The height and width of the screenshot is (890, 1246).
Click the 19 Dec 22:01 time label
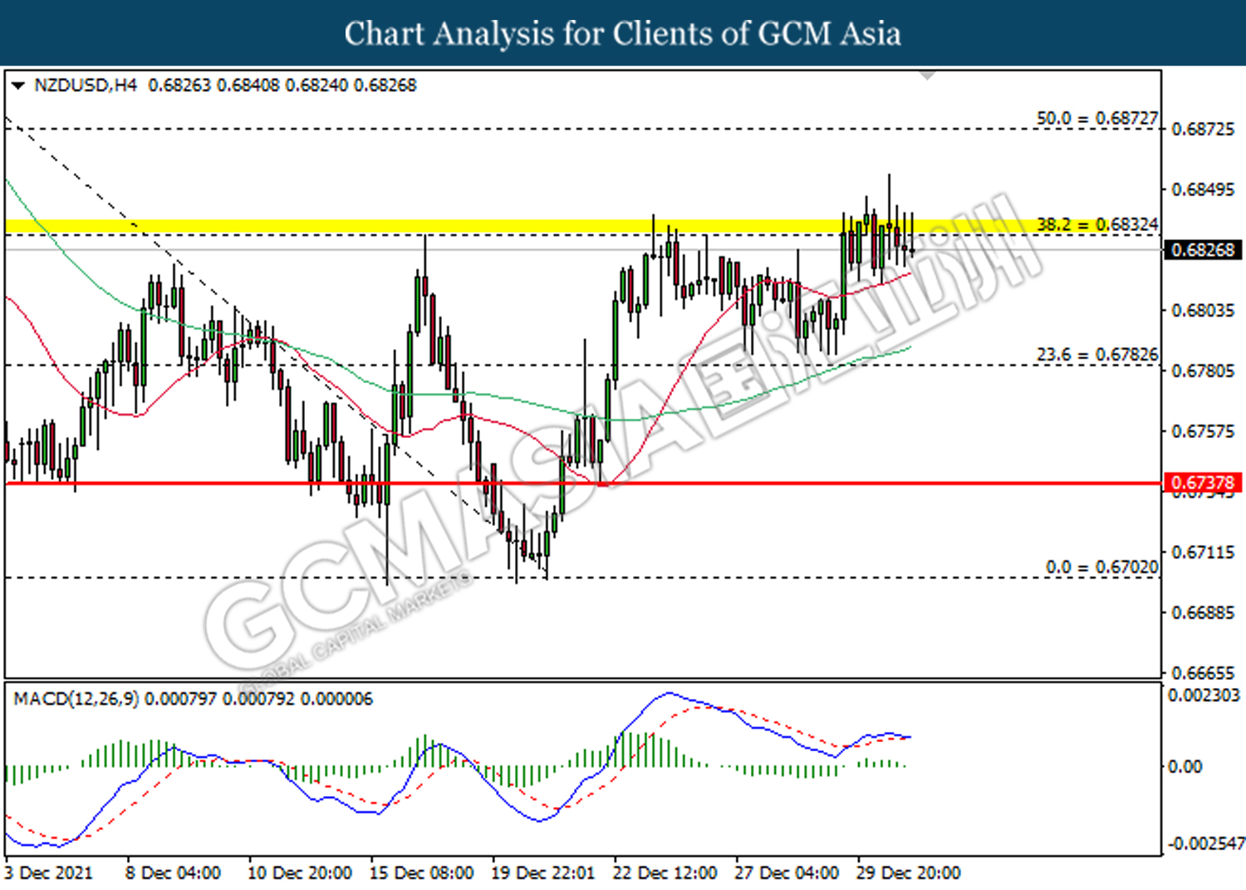(x=543, y=873)
